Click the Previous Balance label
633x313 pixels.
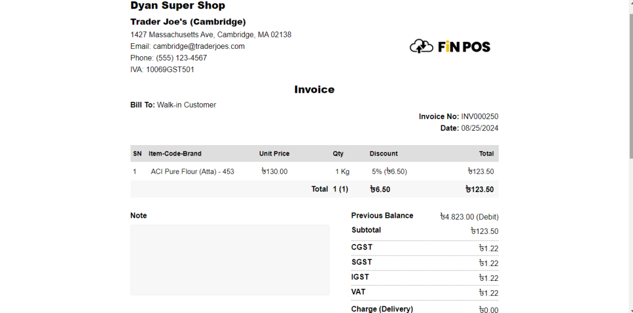tap(382, 215)
